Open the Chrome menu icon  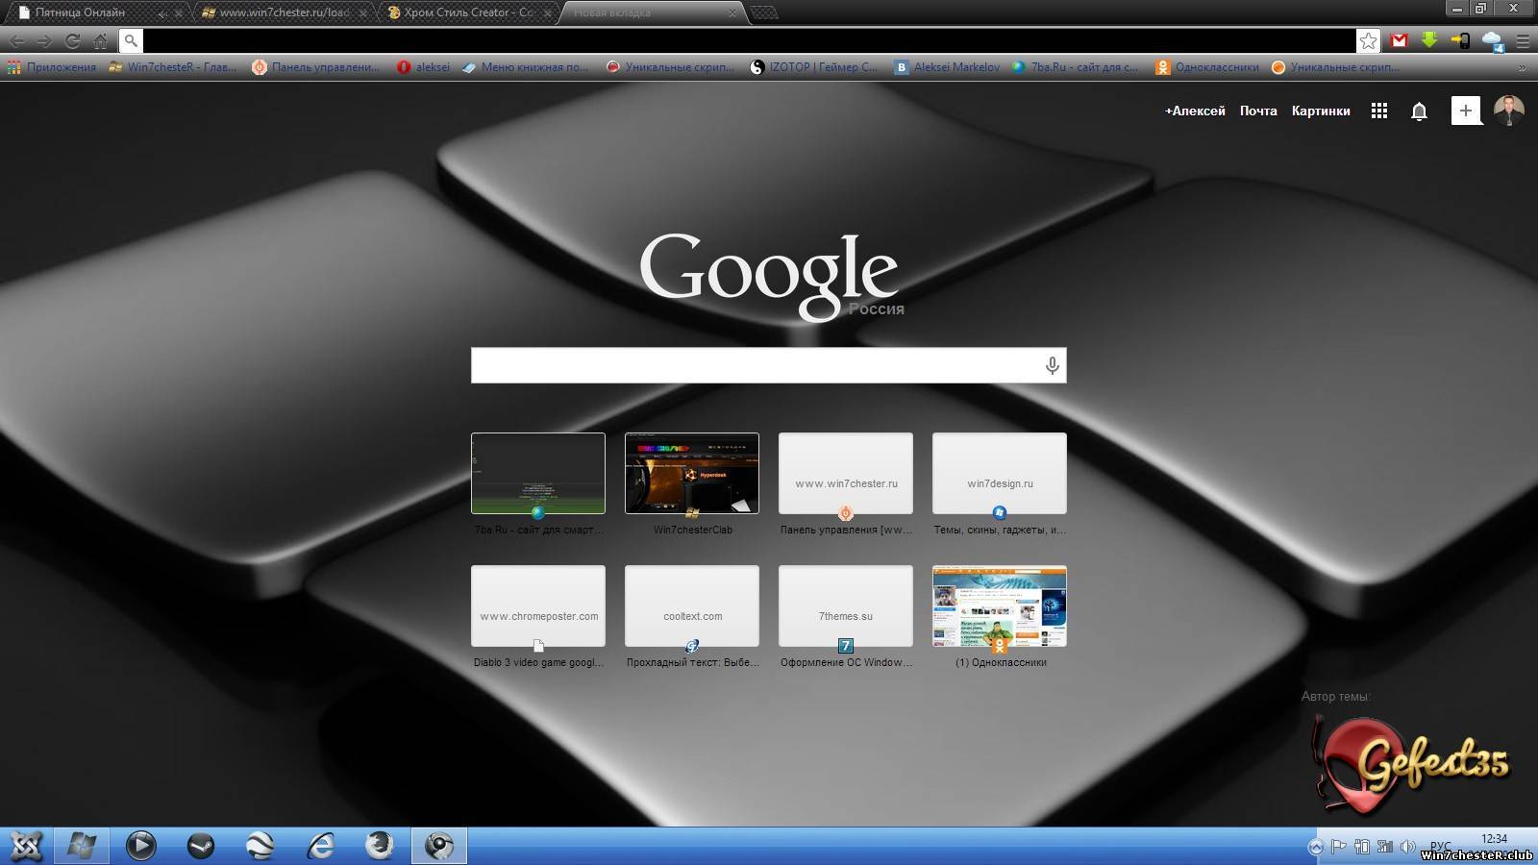point(1523,40)
